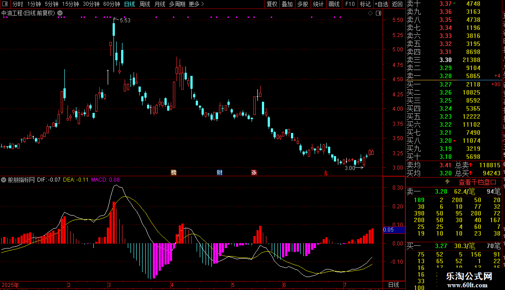Select the 1分钟 period
Screen dimensions: 505x290
(34, 4)
